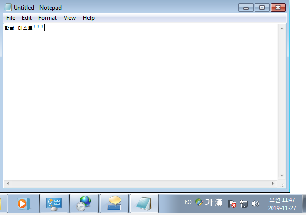Open the Action Center flag tray icon
The image size is (306, 215).
click(232, 203)
